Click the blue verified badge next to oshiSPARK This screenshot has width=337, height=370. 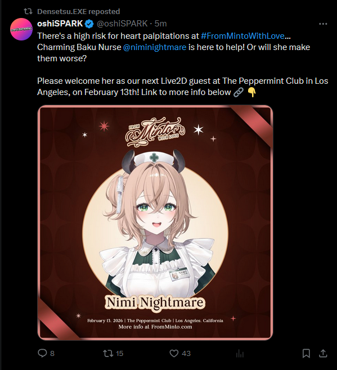[x=89, y=24]
